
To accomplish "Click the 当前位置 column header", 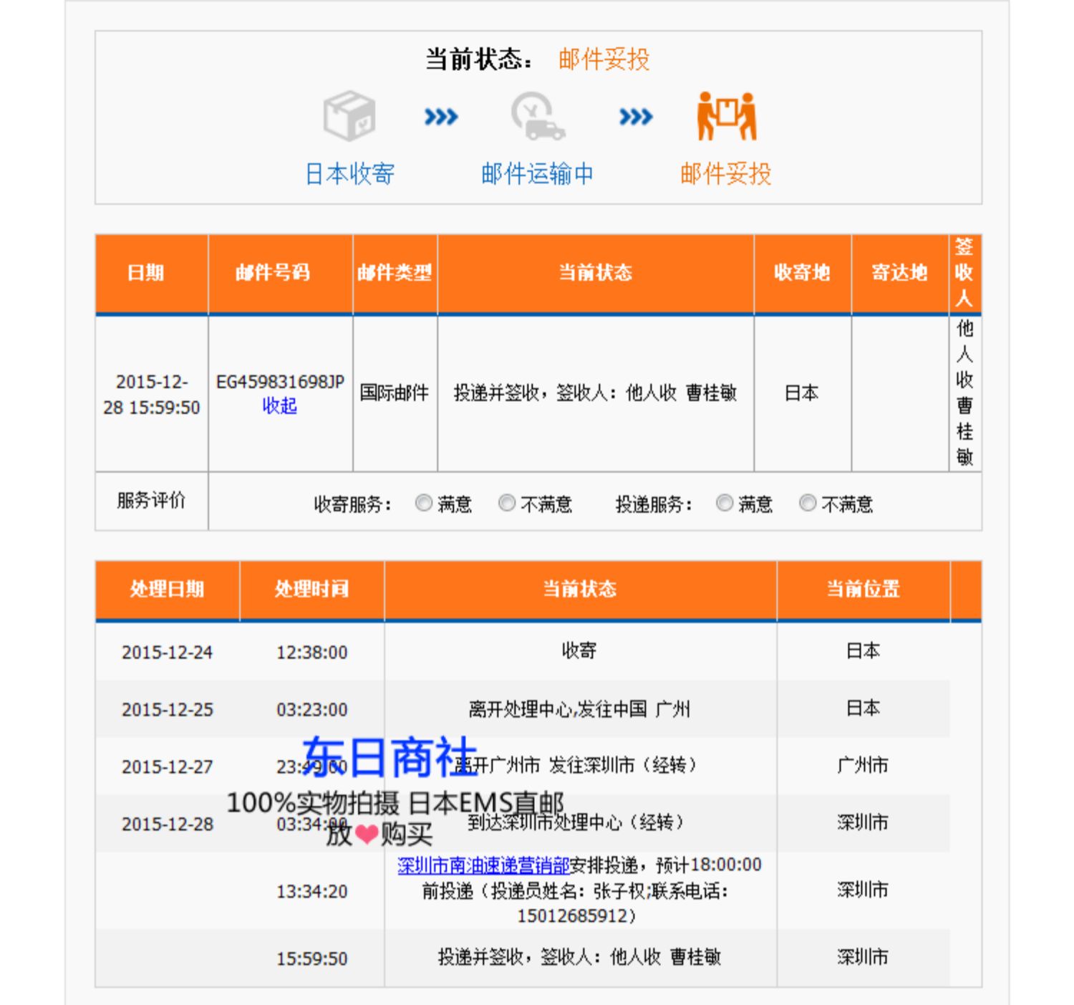I will (863, 589).
